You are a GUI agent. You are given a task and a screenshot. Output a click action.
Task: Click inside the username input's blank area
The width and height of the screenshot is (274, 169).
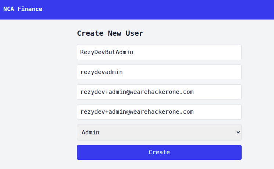coord(191,72)
